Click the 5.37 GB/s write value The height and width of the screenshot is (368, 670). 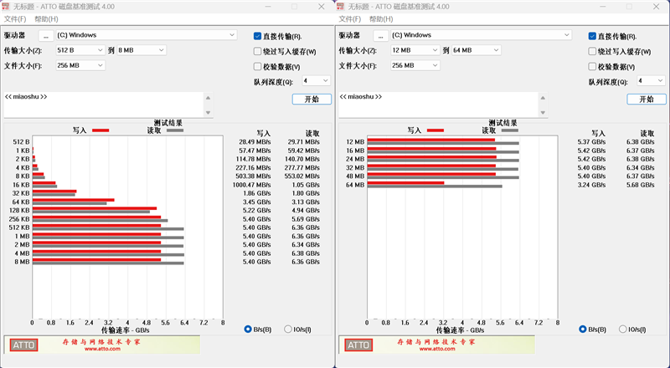pos(591,142)
